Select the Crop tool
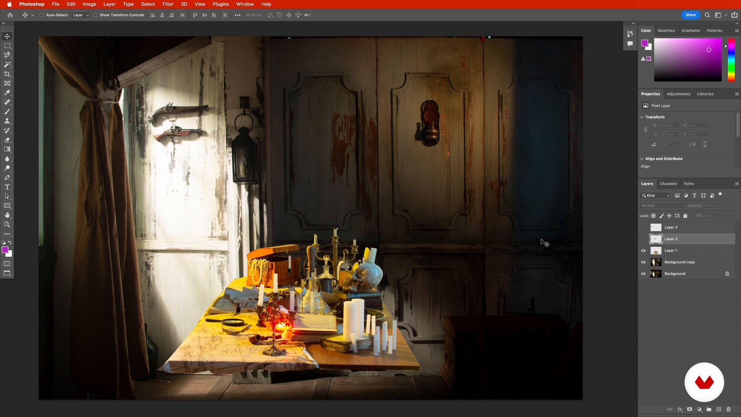The width and height of the screenshot is (741, 417). click(7, 74)
